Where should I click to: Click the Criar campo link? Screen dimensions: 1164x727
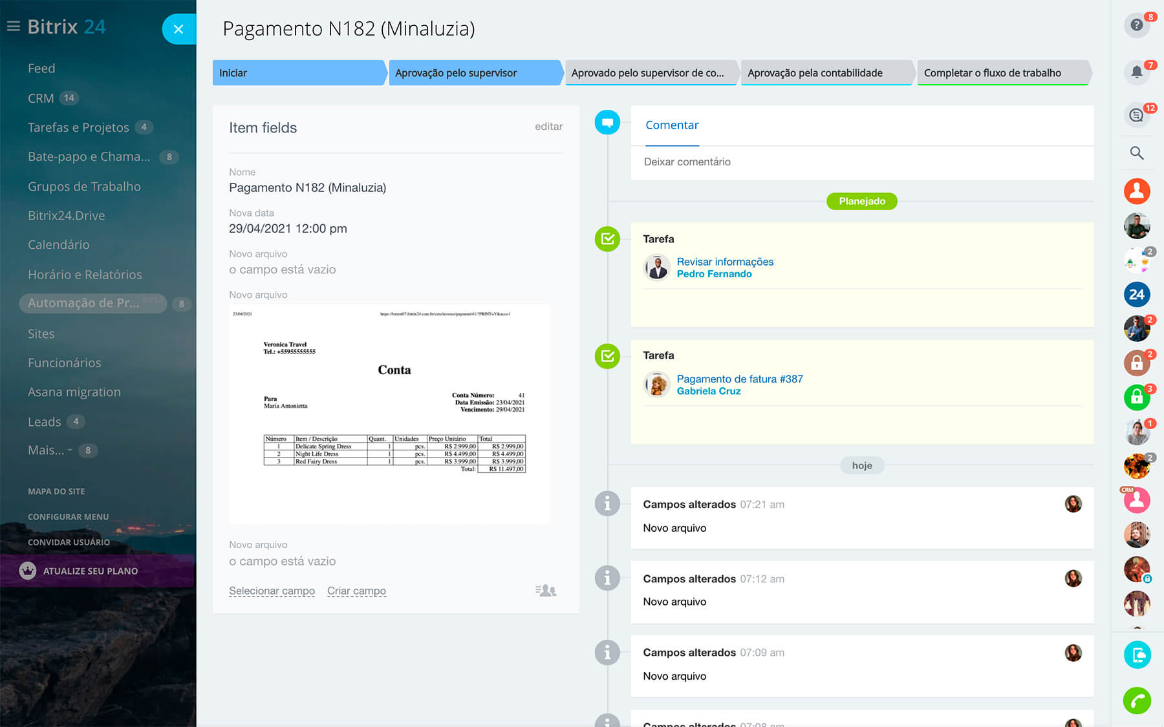click(356, 591)
